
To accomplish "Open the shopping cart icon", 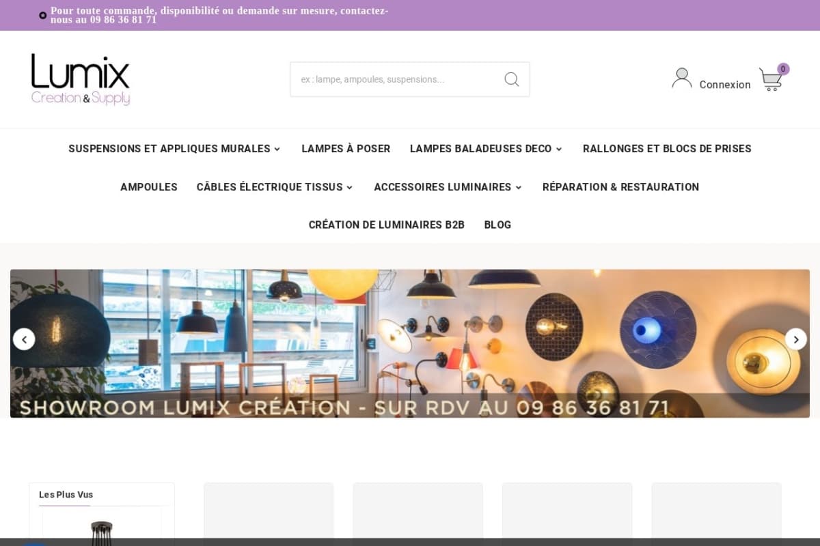I will pos(770,80).
